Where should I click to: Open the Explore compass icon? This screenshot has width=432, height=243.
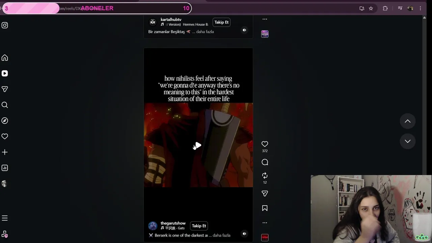pyautogui.click(x=5, y=120)
